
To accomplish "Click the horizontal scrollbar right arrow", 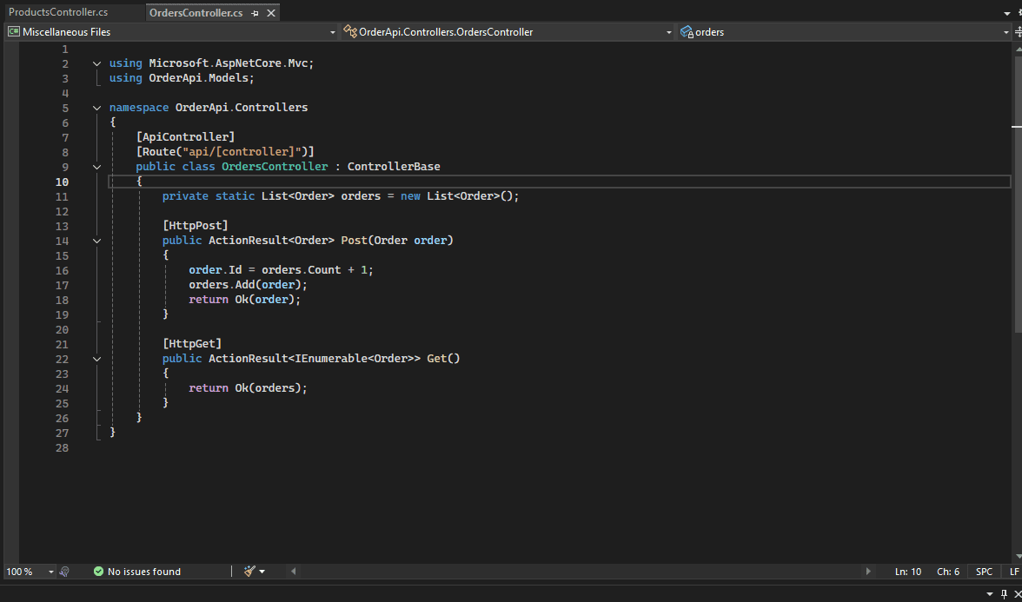I will 868,572.
